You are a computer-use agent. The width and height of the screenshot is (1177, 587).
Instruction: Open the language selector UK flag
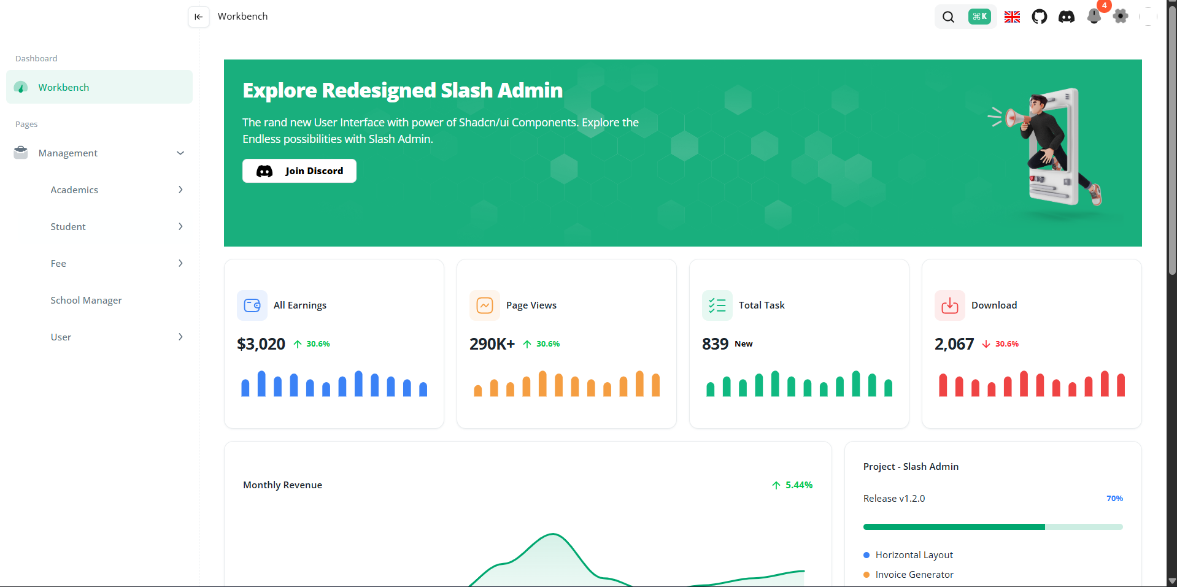click(1012, 17)
